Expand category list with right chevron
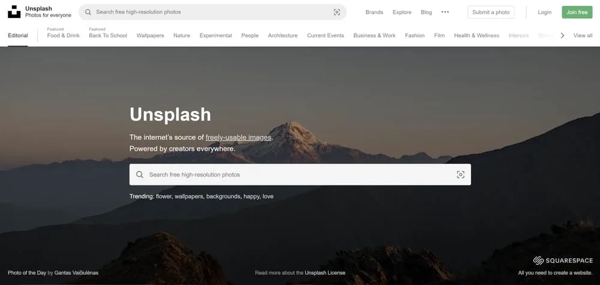The width and height of the screenshot is (600, 285). point(562,35)
